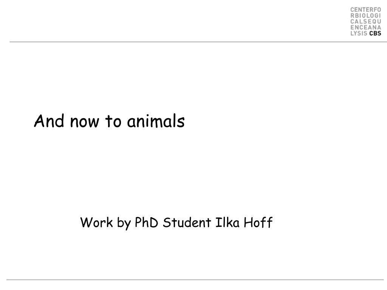387x290 pixels.
Task: Click the "CENTERFO" line of the logo
Action: coord(366,10)
